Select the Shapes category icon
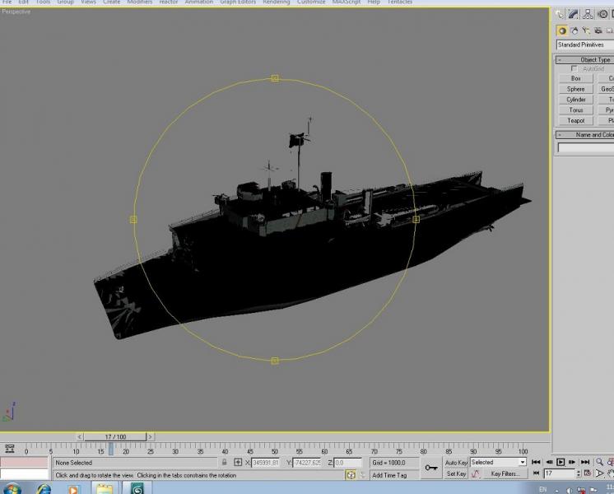The height and width of the screenshot is (494, 614). coord(574,30)
